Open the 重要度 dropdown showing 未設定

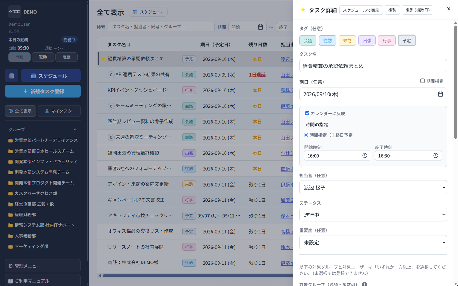click(x=373, y=242)
